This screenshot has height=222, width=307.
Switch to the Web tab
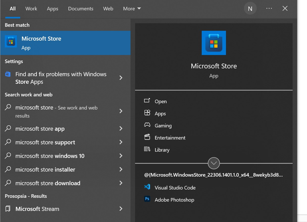pyautogui.click(x=108, y=9)
